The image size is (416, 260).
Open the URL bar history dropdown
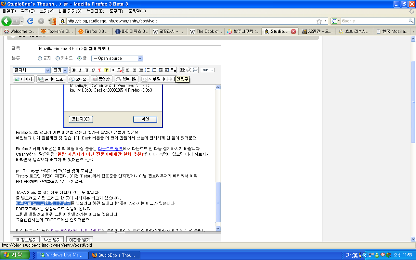pyautogui.click(x=326, y=21)
